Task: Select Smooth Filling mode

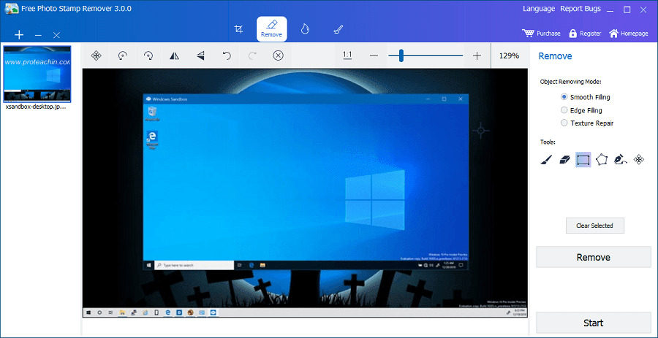Action: pos(586,97)
